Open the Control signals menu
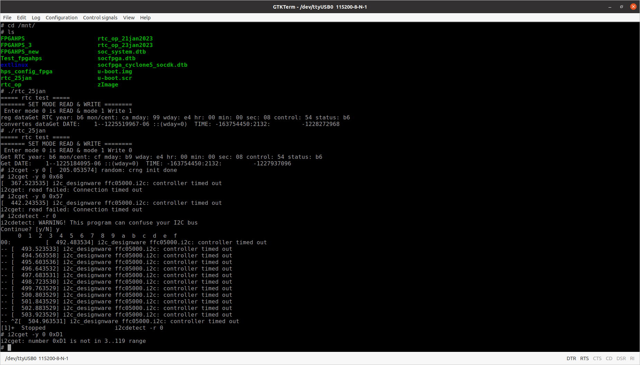 coord(100,18)
